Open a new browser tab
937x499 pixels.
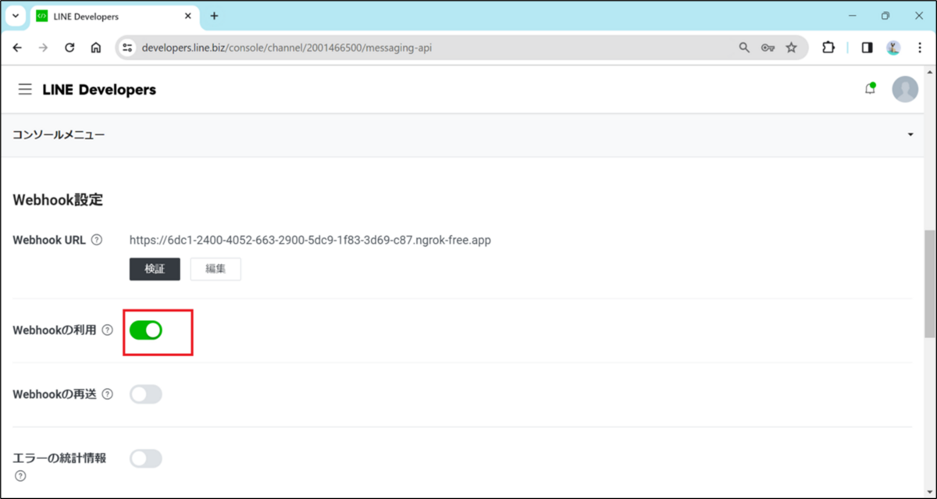214,16
